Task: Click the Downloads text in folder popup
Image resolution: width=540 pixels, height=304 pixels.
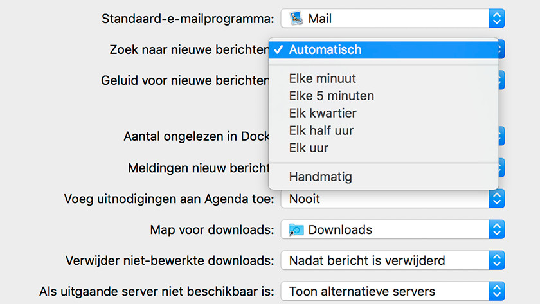Action: point(340,229)
